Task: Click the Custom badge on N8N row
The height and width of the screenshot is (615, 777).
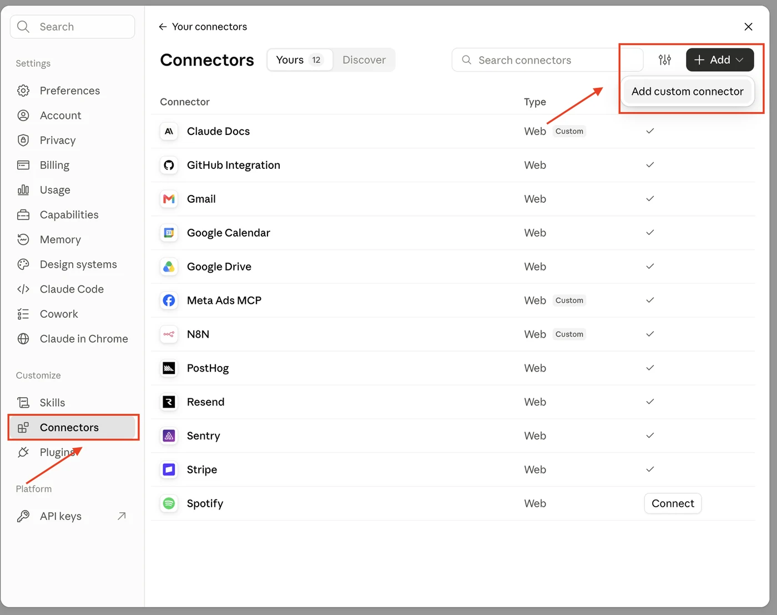Action: [569, 334]
